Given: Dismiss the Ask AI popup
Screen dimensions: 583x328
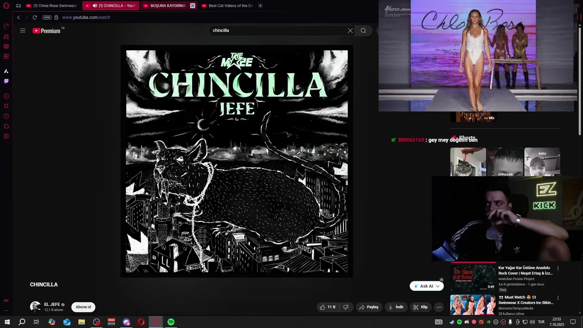Looking at the screenshot, I should point(441,280).
